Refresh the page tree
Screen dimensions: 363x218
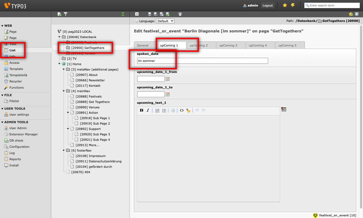[x=123, y=14]
